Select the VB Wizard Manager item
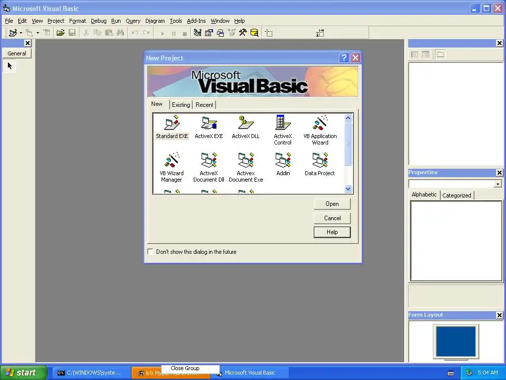506x380 pixels. 171,167
